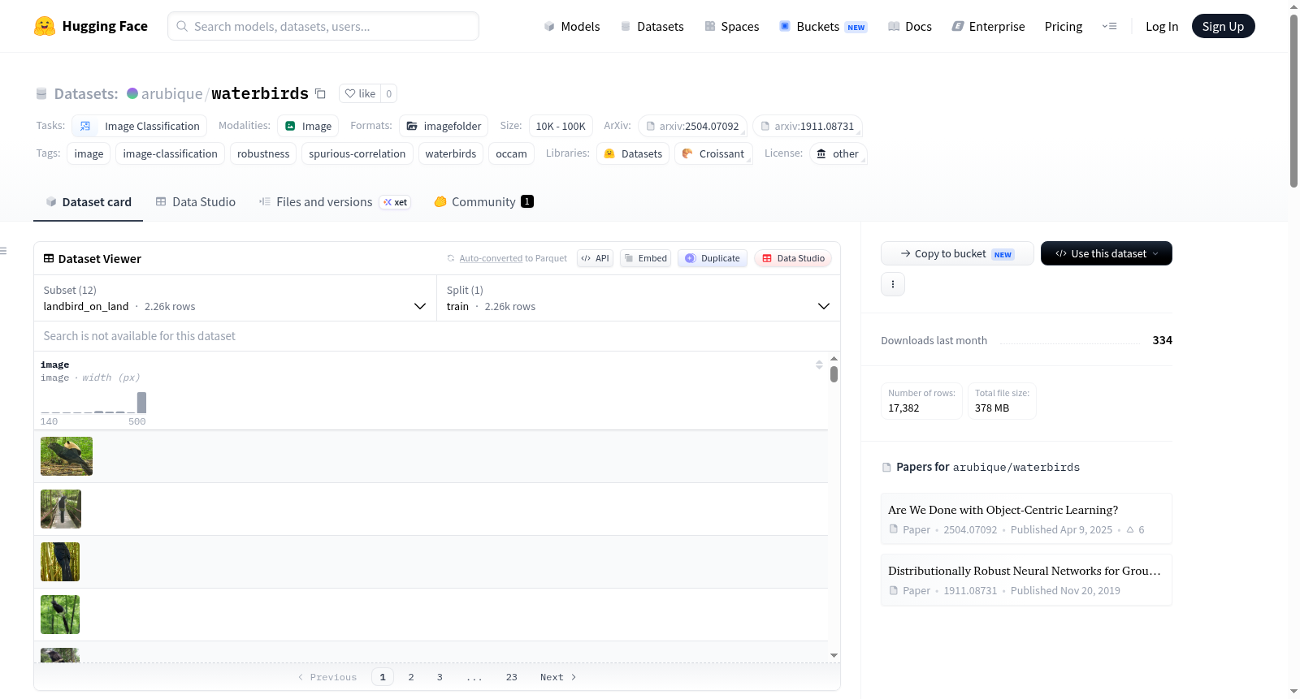Click the Log In link

(x=1162, y=27)
